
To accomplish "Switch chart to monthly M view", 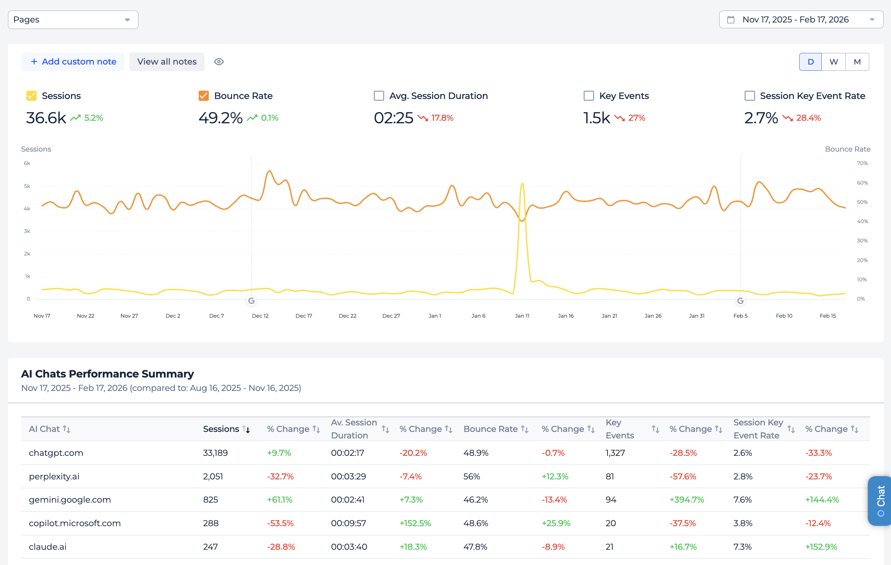I will (x=857, y=62).
